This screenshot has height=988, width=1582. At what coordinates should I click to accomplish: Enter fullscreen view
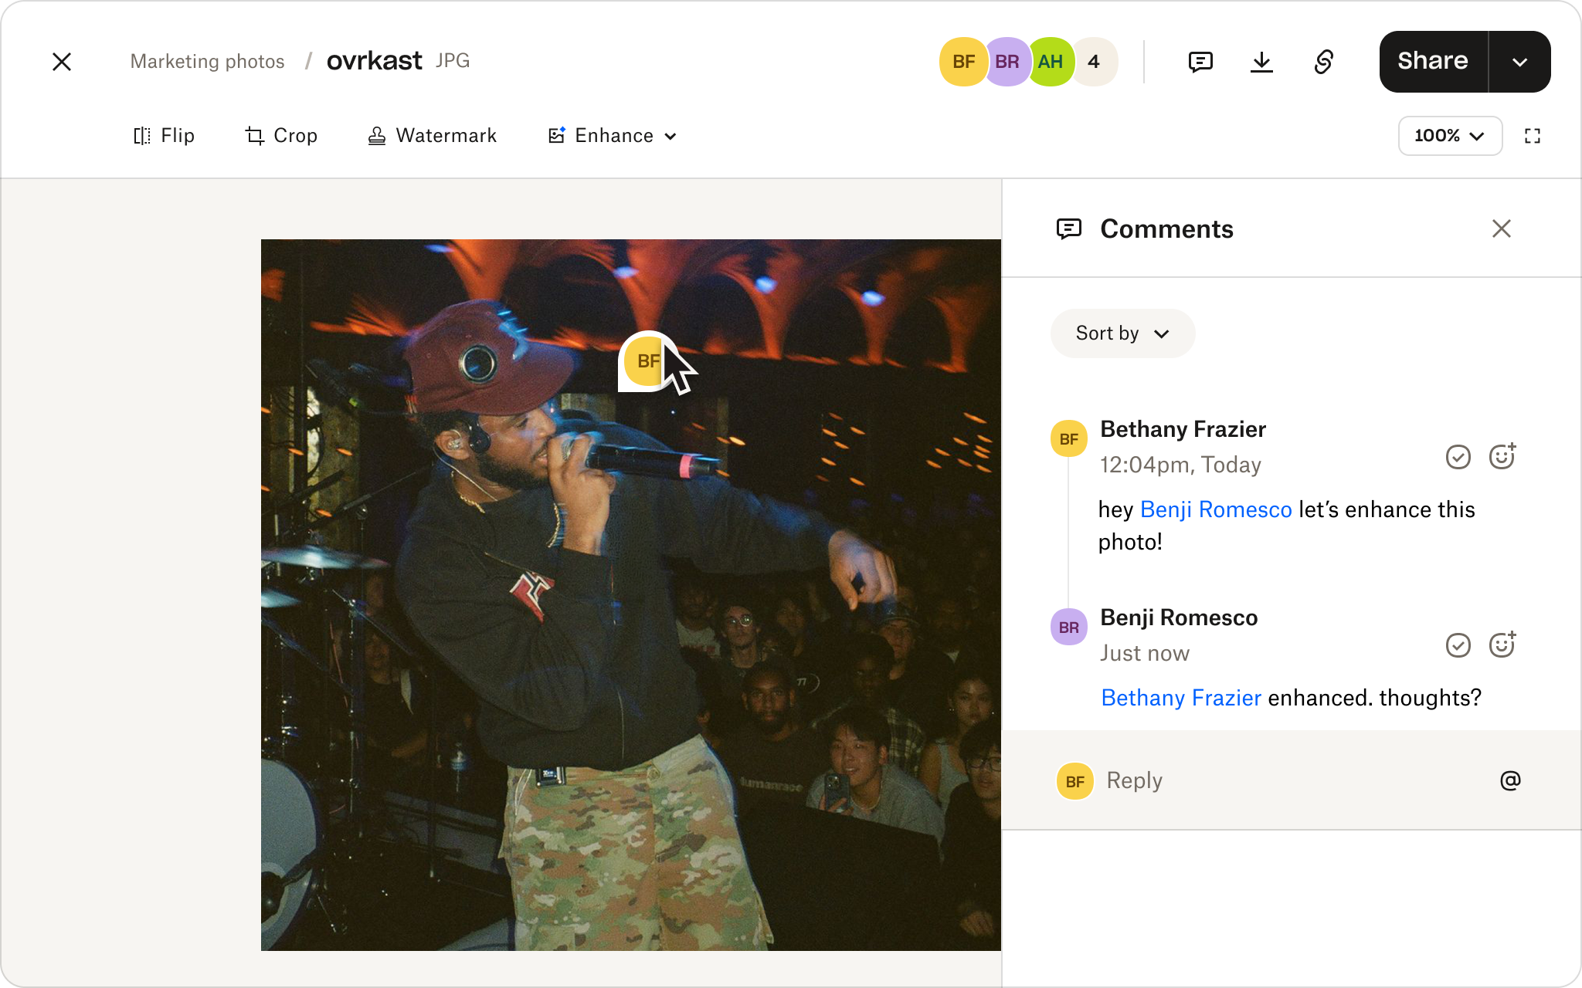pos(1532,135)
